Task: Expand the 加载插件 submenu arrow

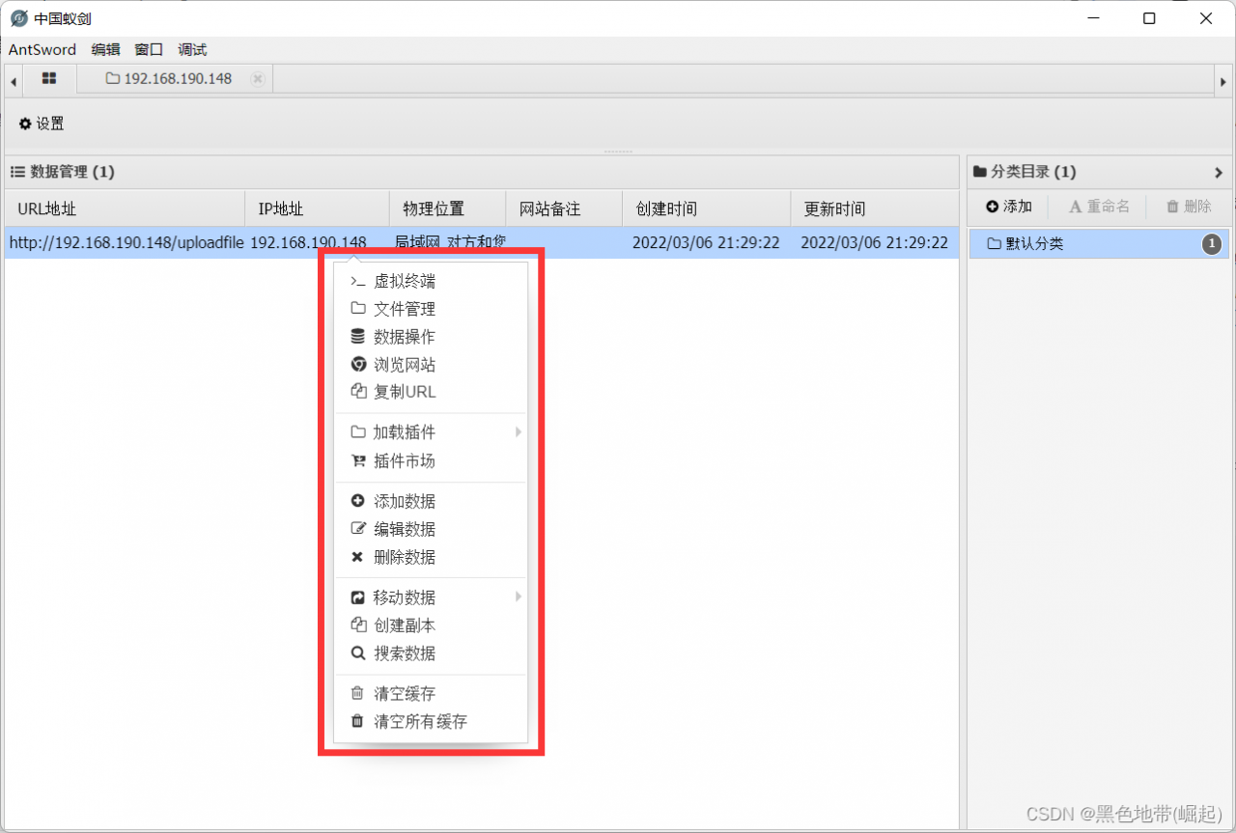Action: point(518,432)
